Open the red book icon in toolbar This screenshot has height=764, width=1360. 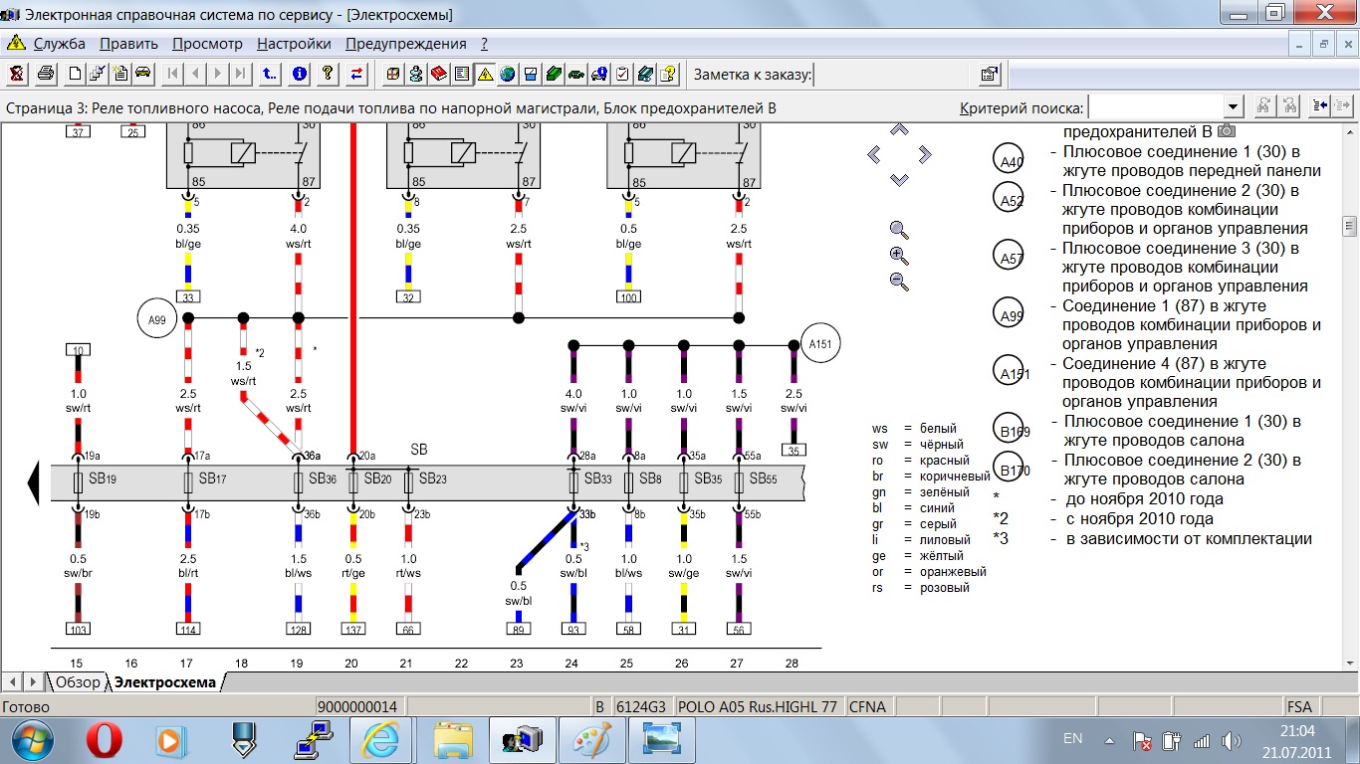click(x=438, y=74)
